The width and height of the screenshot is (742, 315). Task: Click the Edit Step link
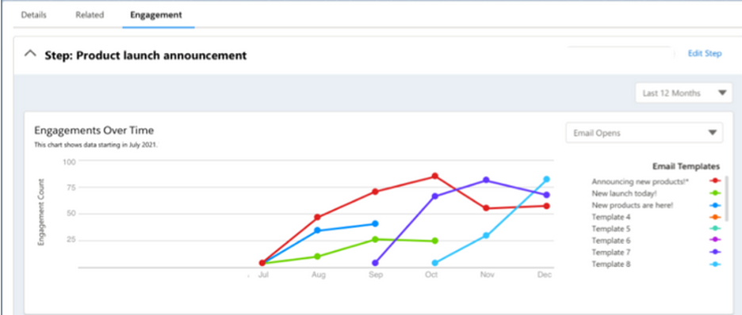[705, 53]
